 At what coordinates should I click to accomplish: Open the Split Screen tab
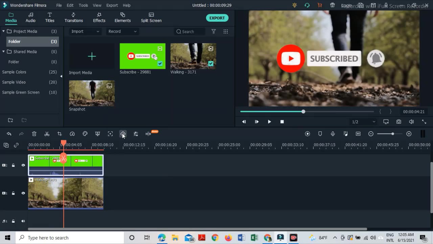(151, 18)
